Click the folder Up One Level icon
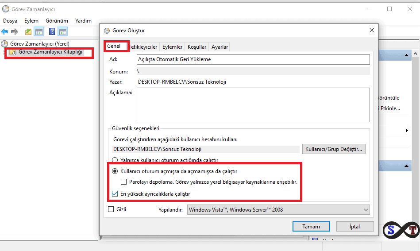Viewport: 420px width, 251px height. [x=28, y=31]
